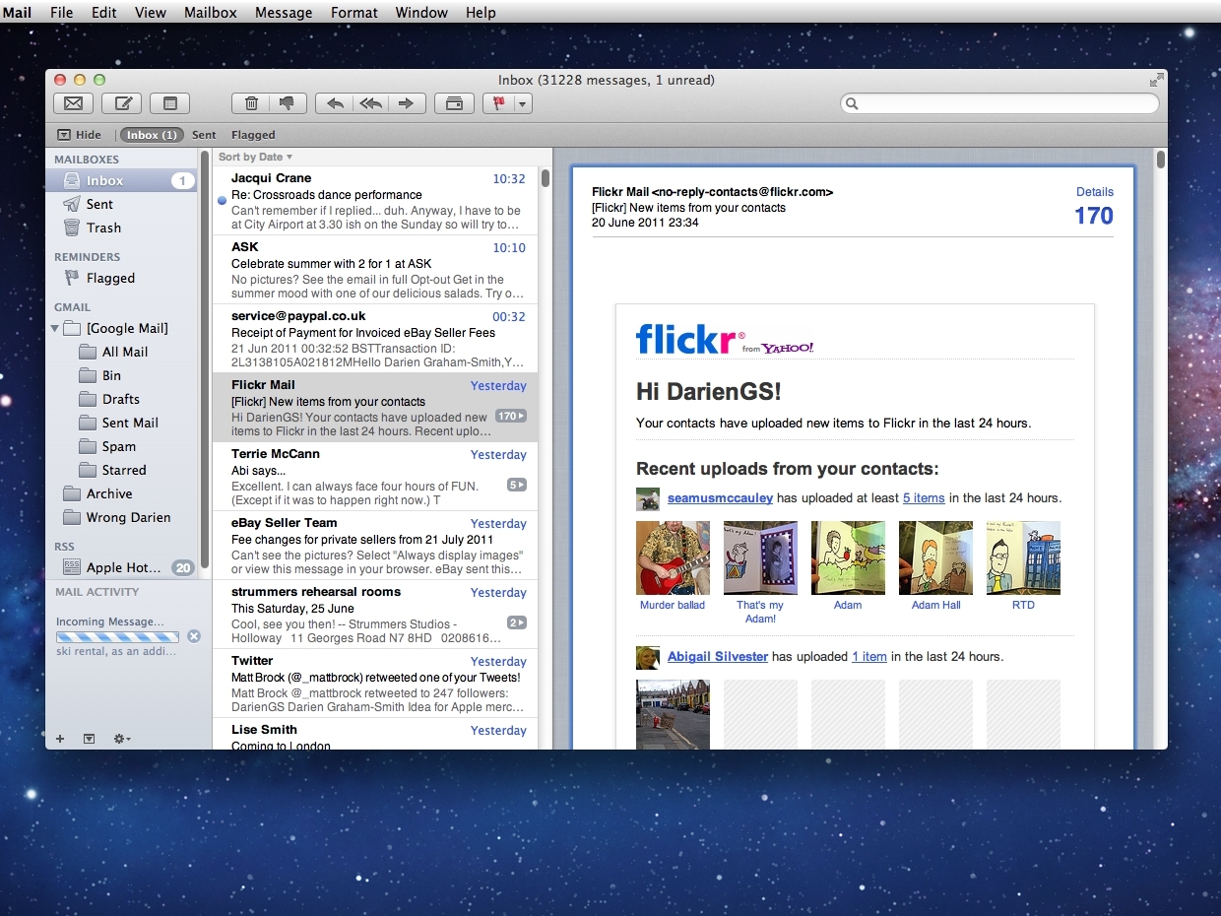Select the service@paypal.co.uk message

(x=375, y=339)
